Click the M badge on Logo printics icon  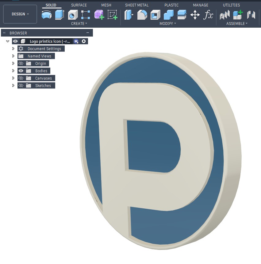coord(76,41)
